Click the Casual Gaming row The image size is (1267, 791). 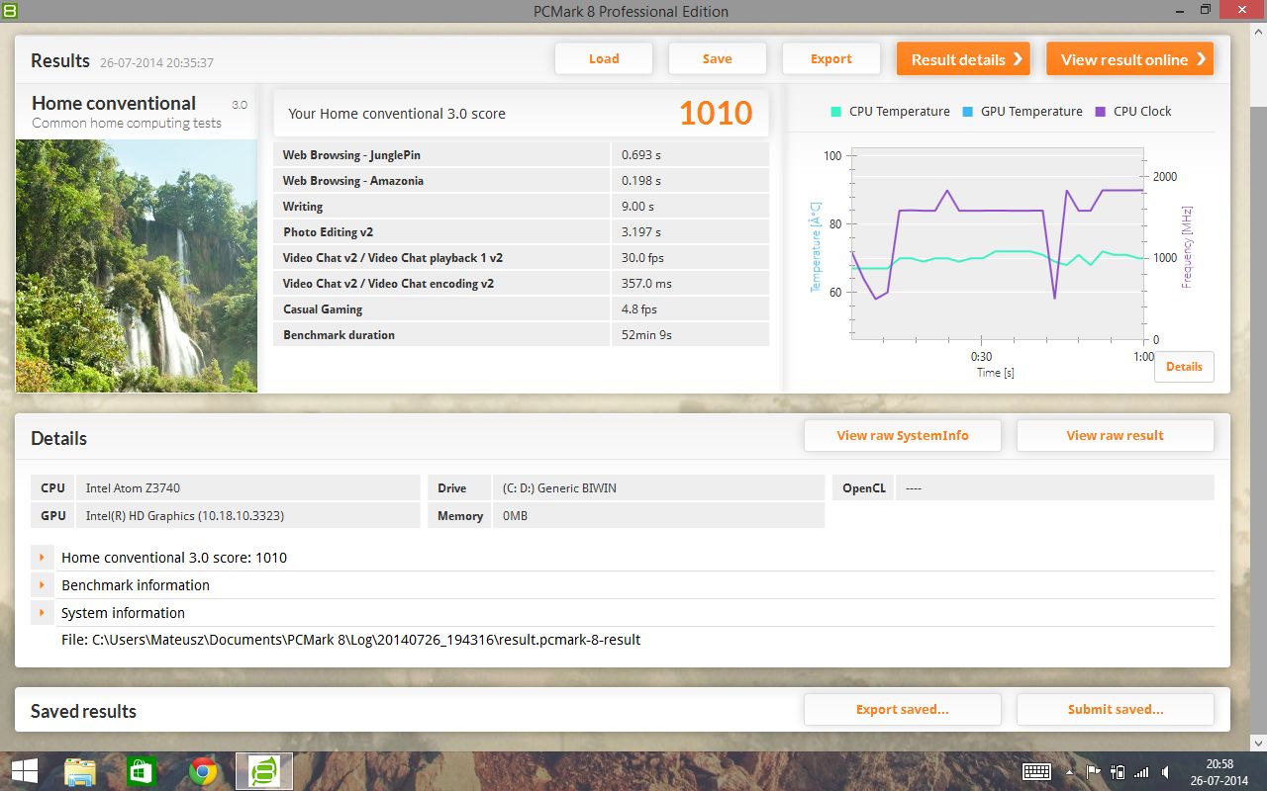click(x=522, y=308)
